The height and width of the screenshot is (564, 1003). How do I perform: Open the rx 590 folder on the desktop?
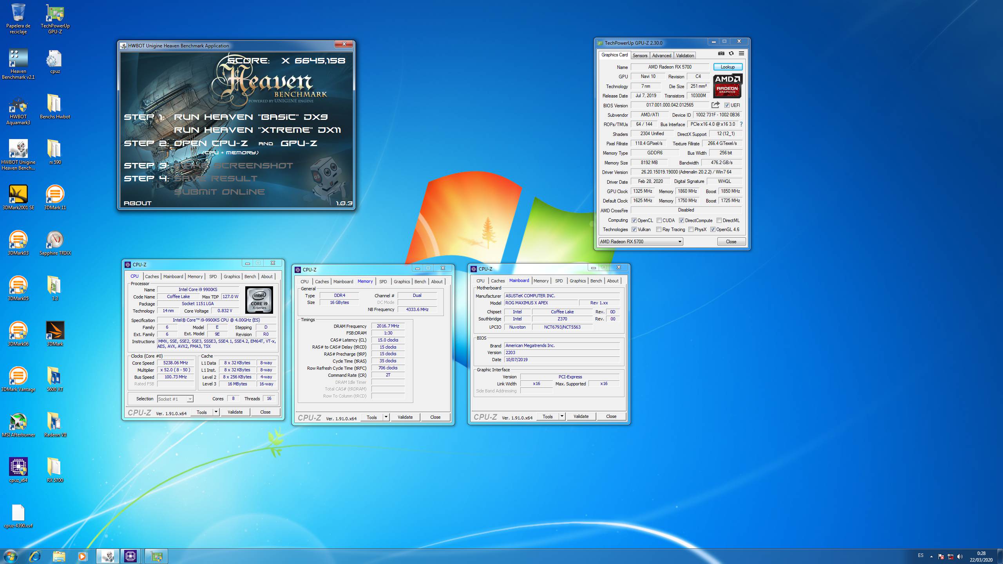coord(55,152)
